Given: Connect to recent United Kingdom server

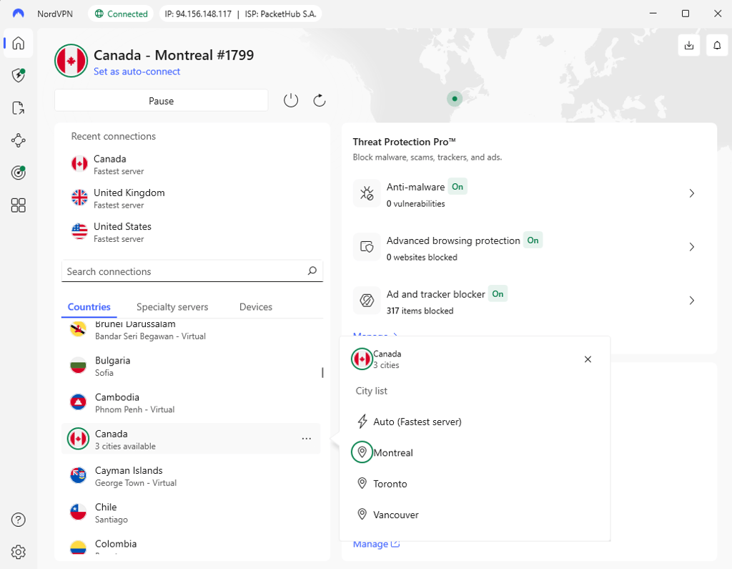Looking at the screenshot, I should click(x=192, y=198).
